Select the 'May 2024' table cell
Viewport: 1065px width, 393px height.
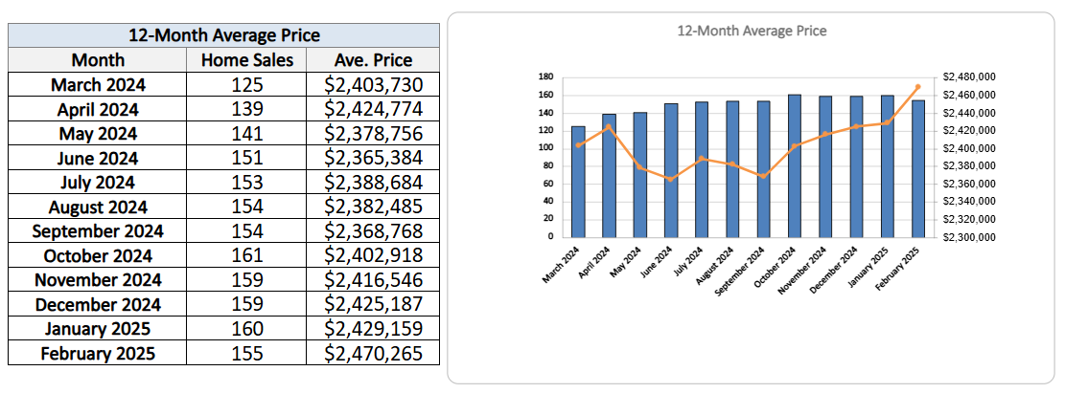[x=98, y=134]
